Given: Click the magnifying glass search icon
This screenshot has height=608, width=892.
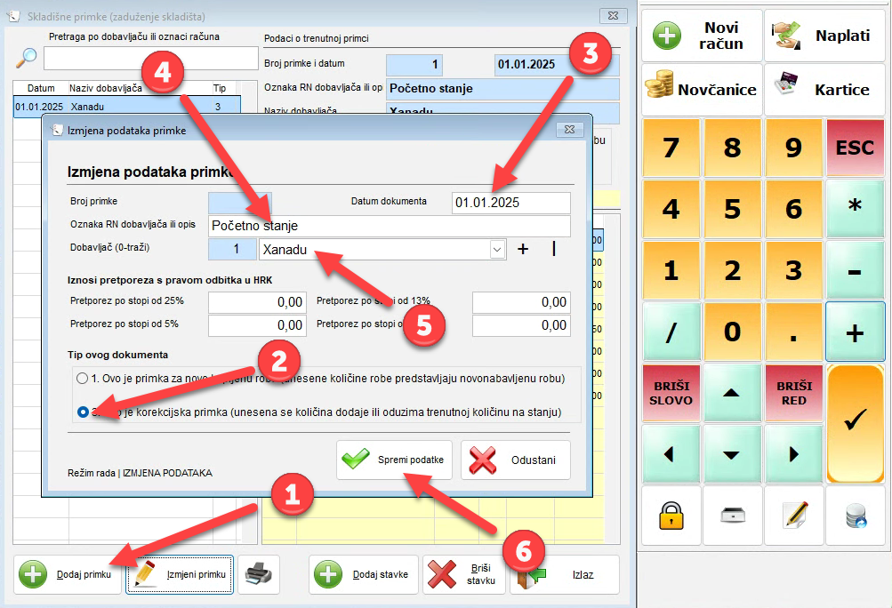Looking at the screenshot, I should 28,59.
